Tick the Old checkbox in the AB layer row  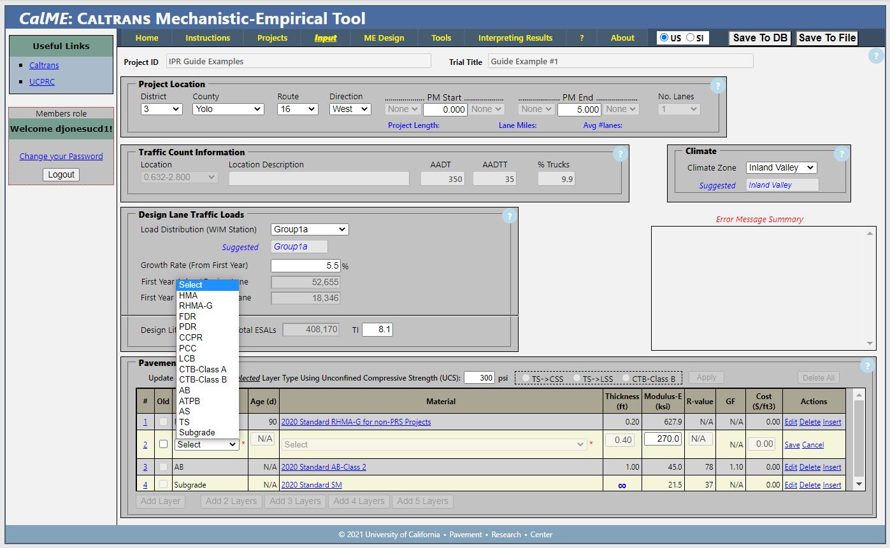[x=163, y=467]
